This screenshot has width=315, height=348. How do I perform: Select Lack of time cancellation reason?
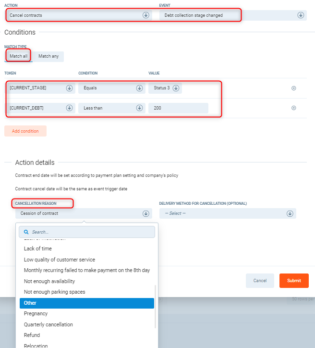38,249
